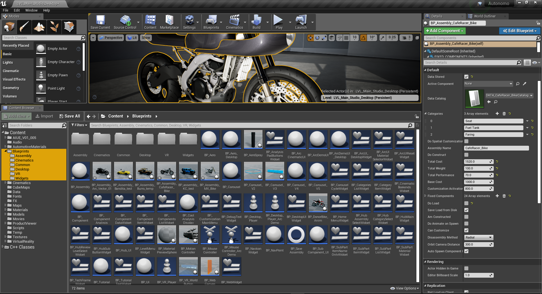
Task: Open the Window menu
Action: click(x=31, y=10)
